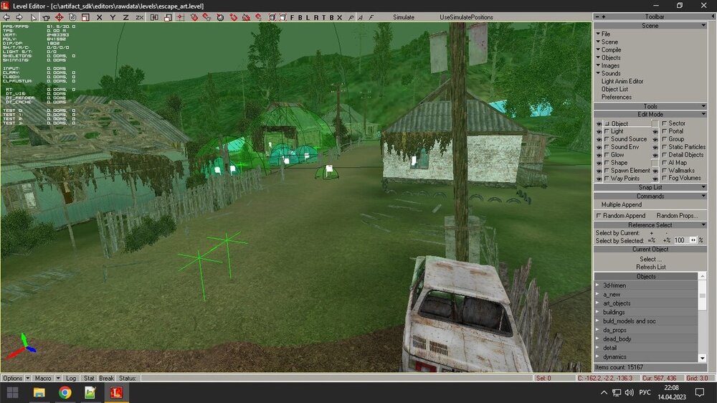Click the Simulate button
The width and height of the screenshot is (717, 403).
(x=403, y=17)
